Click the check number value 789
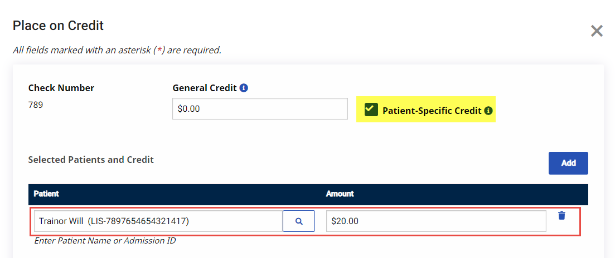This screenshot has width=615, height=258. (36, 105)
